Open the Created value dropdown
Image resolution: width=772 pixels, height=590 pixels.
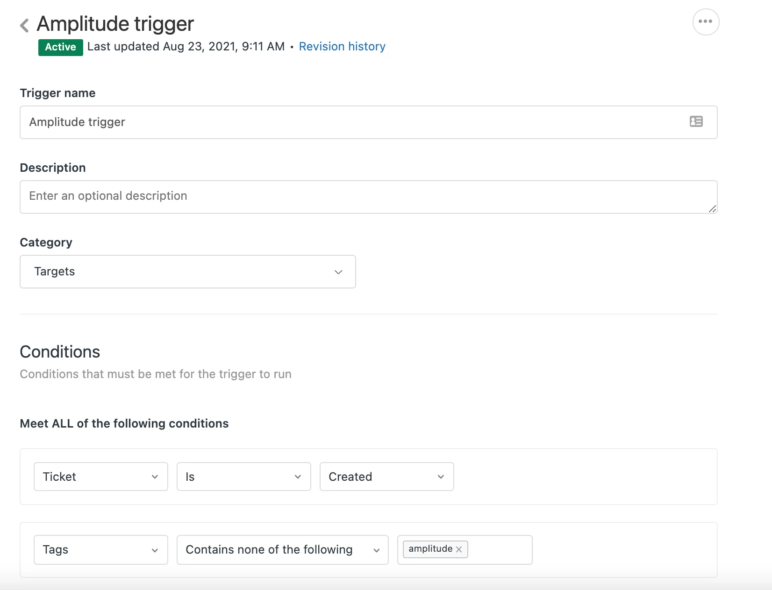[387, 477]
